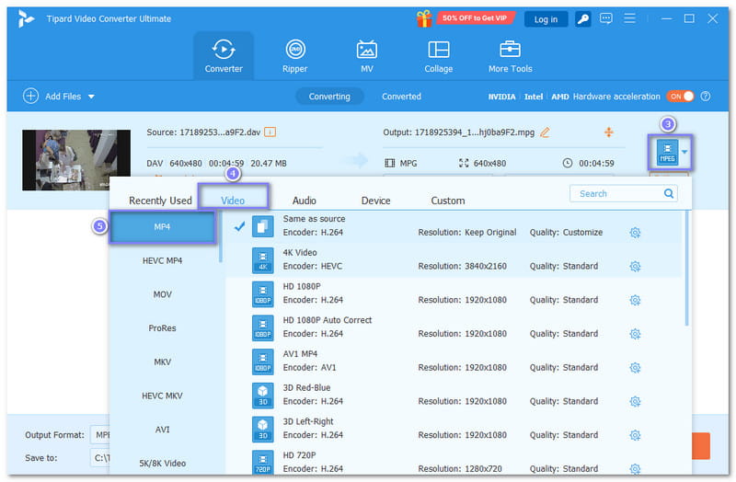
Task: Choose the AV1 MP4 preset
Action: tap(454, 361)
